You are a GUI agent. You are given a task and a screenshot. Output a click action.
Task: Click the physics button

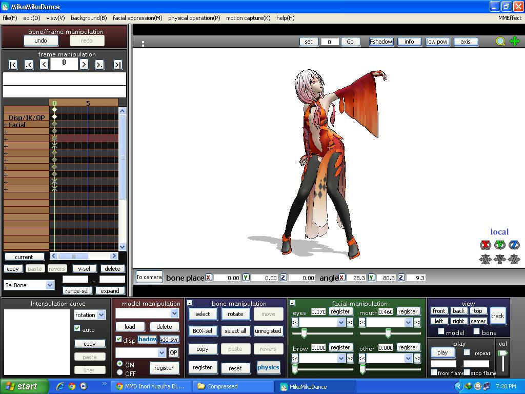(268, 367)
